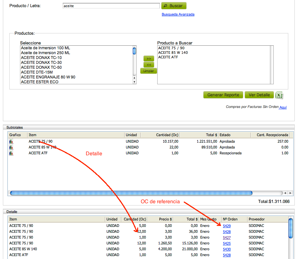
Task: Open order 5427 link
Action: (x=227, y=238)
